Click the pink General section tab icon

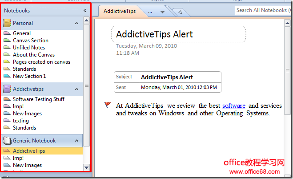pyautogui.click(x=7, y=33)
